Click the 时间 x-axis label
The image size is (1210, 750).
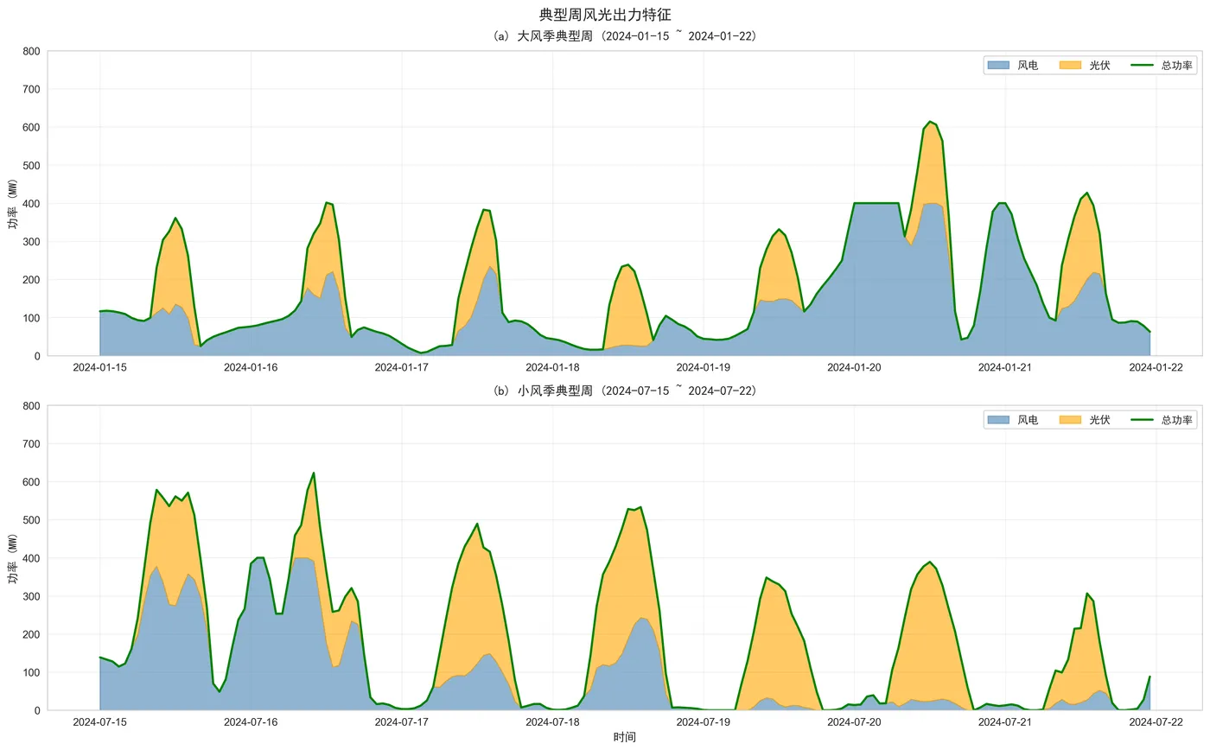tap(625, 738)
